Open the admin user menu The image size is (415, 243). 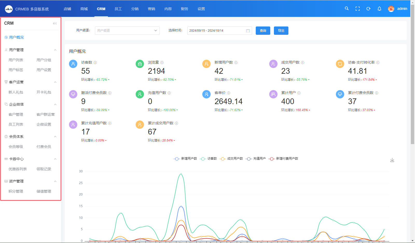[x=402, y=9]
